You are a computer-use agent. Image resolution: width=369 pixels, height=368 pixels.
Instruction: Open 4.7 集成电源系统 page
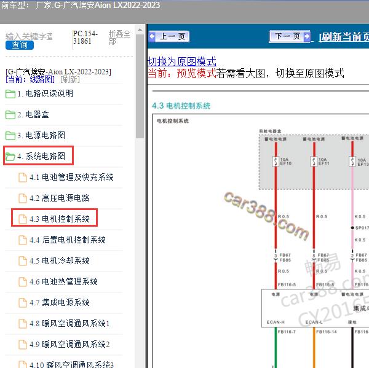60,303
